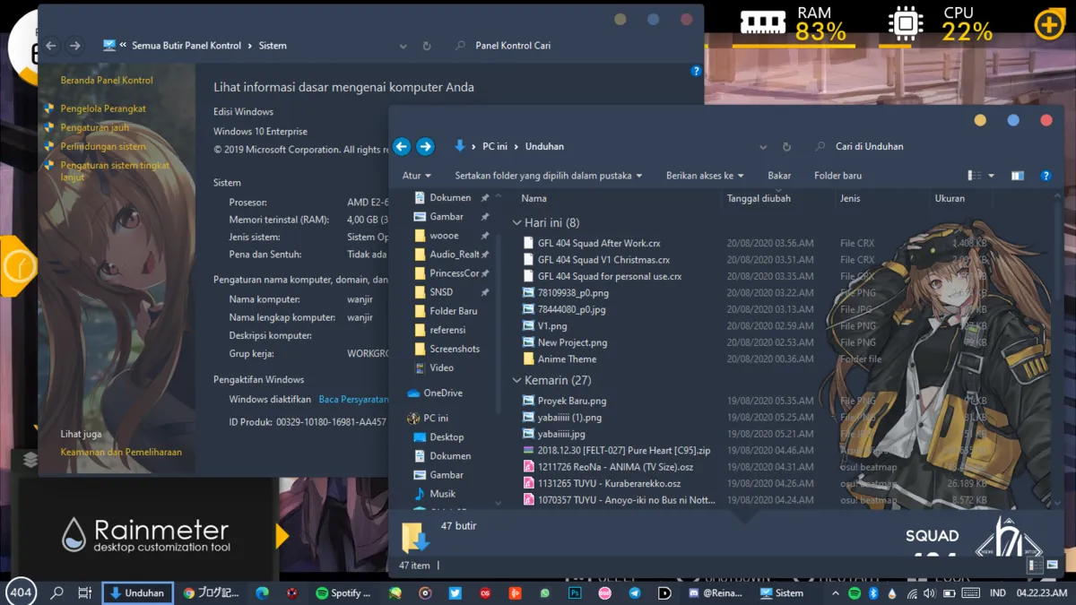
Task: Open the Berikan akses ke dropdown
Action: tap(705, 176)
